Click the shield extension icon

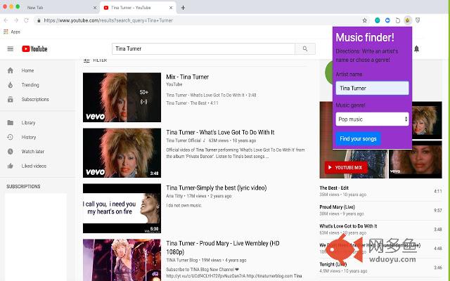(418, 20)
